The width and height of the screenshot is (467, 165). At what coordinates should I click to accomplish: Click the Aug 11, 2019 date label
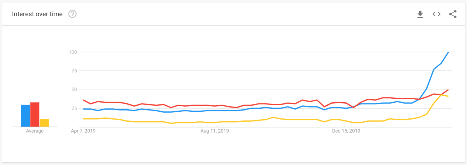click(215, 131)
